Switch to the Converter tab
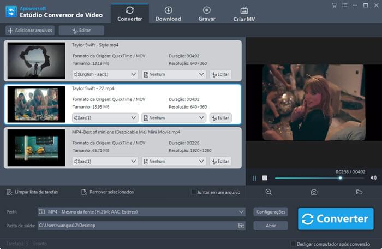Screen dimensions: 382x249 coord(130,14)
